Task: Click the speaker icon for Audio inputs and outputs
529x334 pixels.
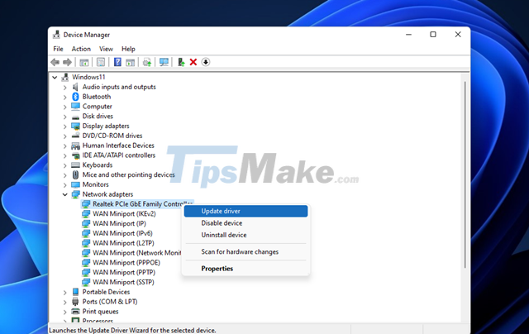Action: click(75, 87)
